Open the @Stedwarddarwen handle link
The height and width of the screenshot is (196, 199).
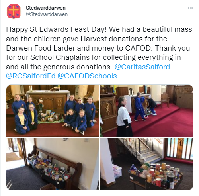point(47,14)
